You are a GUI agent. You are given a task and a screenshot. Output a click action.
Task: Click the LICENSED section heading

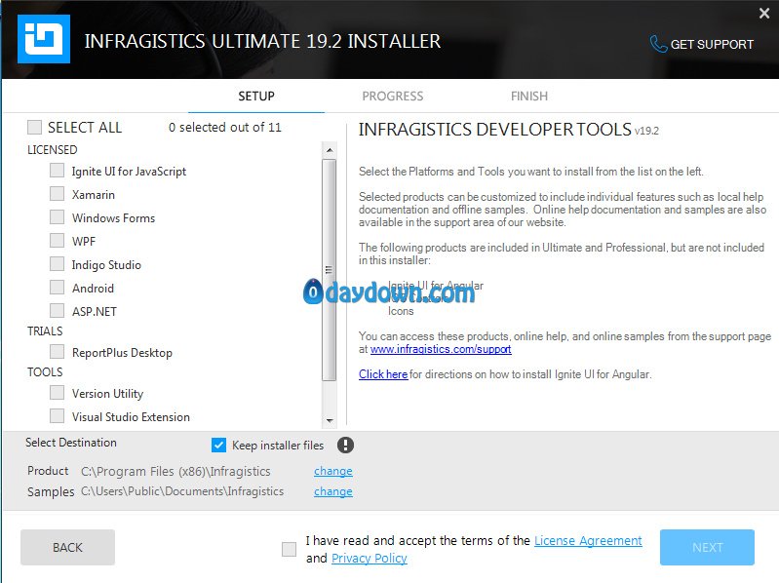[x=53, y=149]
